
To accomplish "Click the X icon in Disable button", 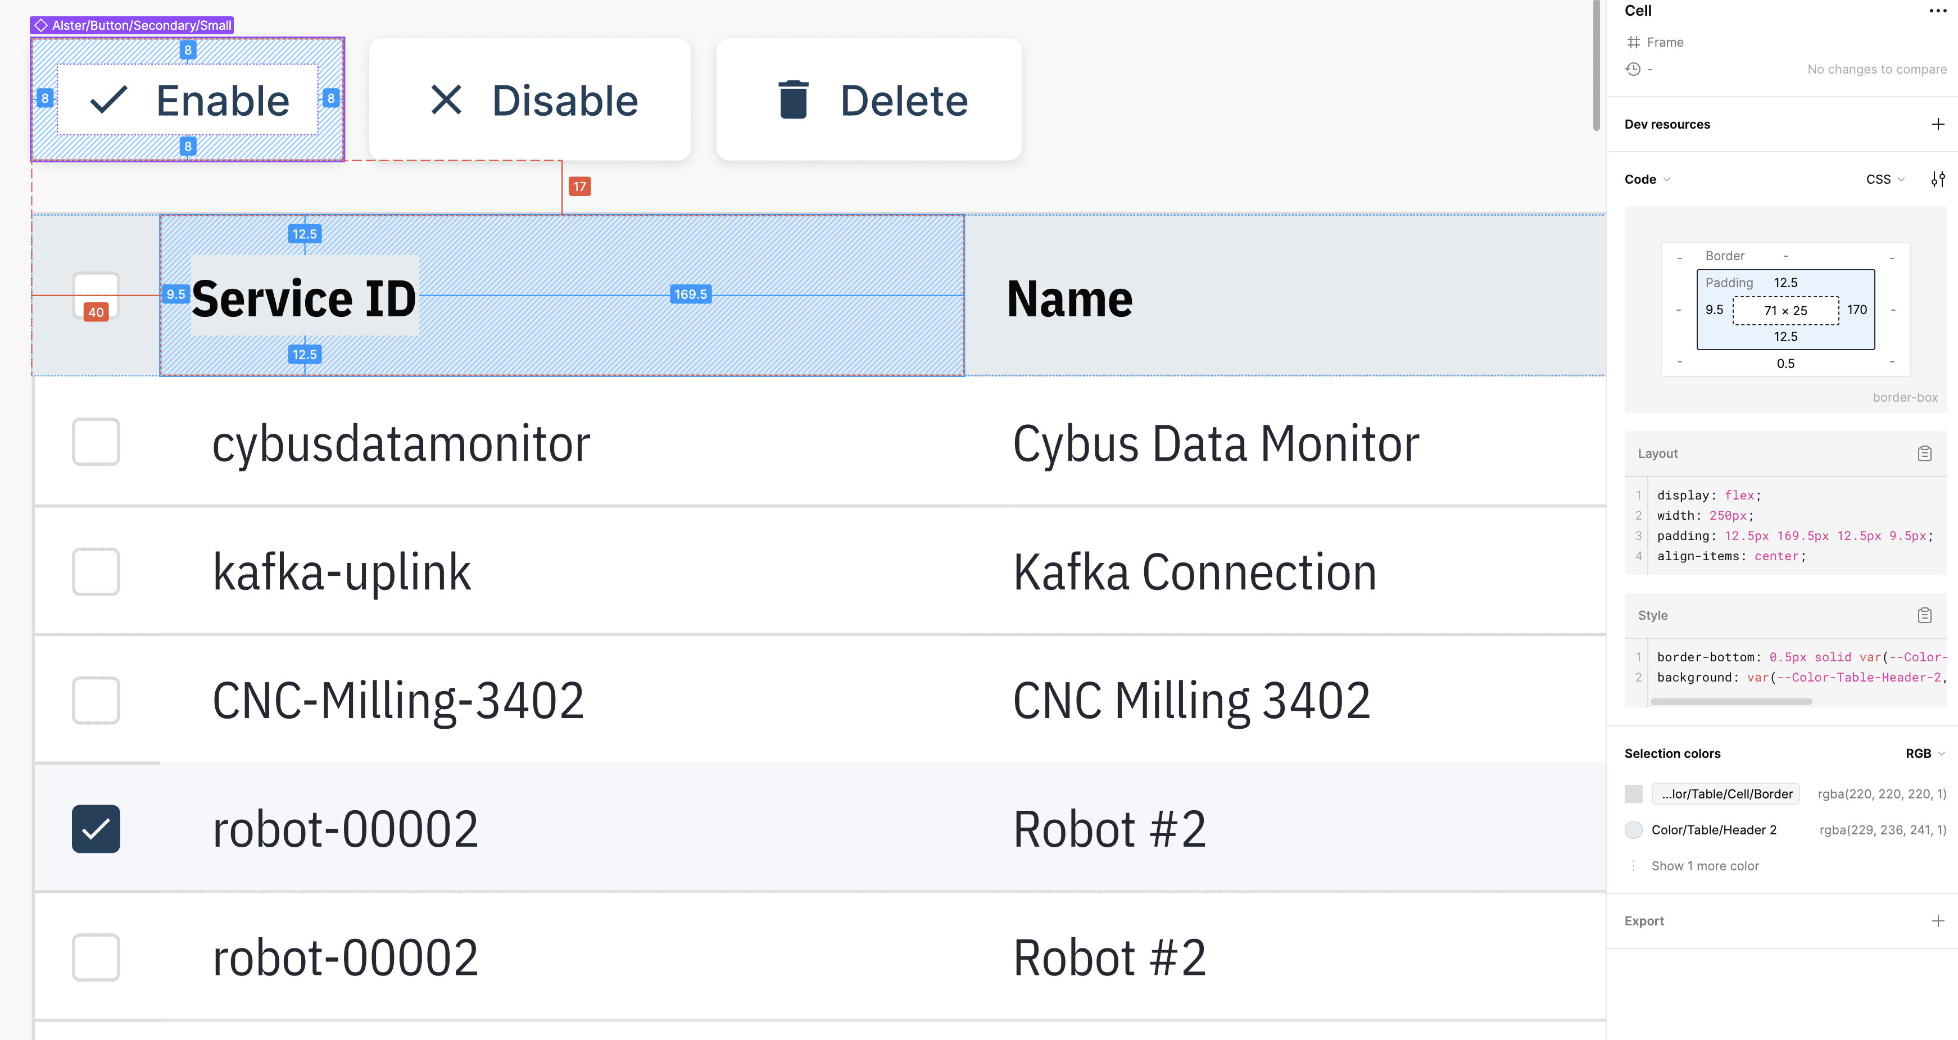I will pyautogui.click(x=446, y=99).
